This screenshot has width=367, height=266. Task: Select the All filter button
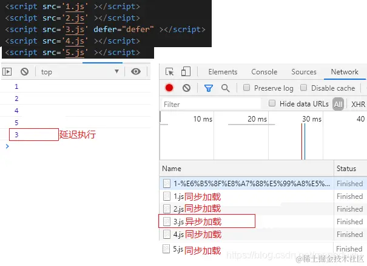tap(338, 104)
